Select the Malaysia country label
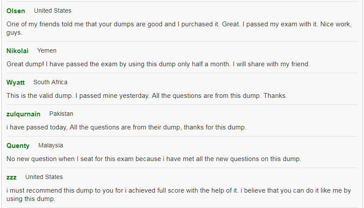Viewport: 364px width, 208px height. click(x=50, y=146)
